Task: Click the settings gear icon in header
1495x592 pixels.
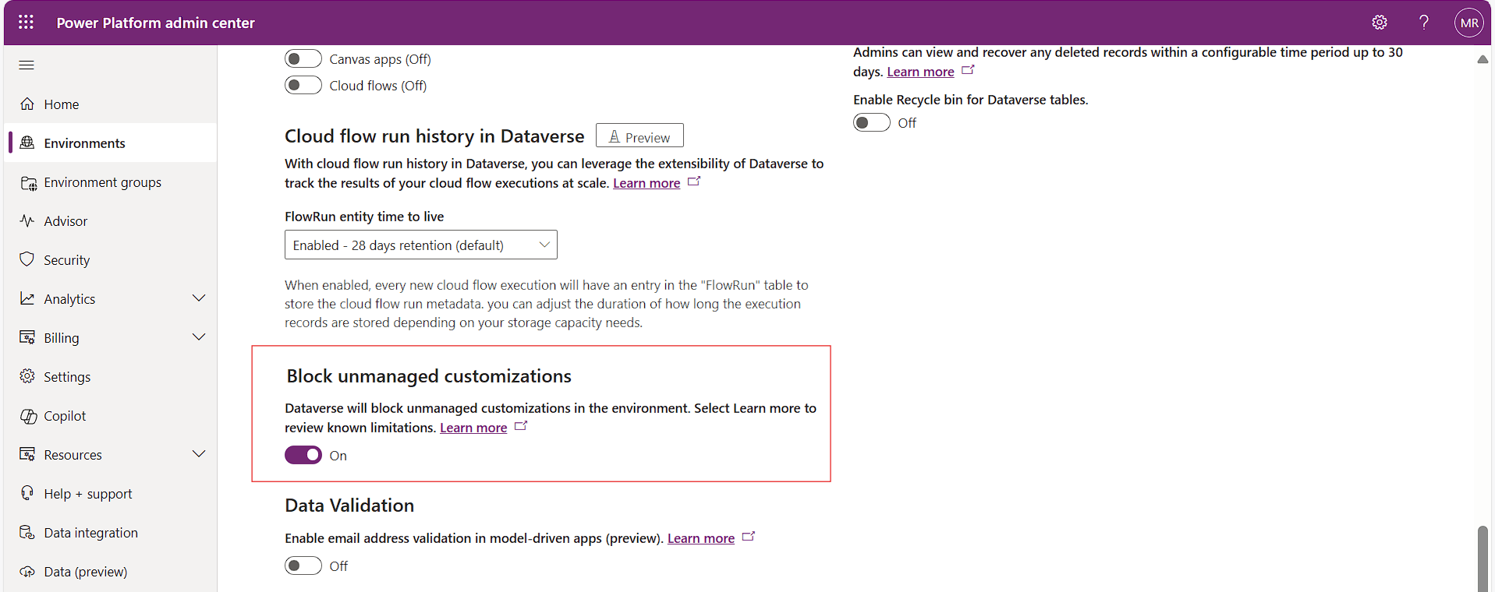Action: coord(1379,23)
